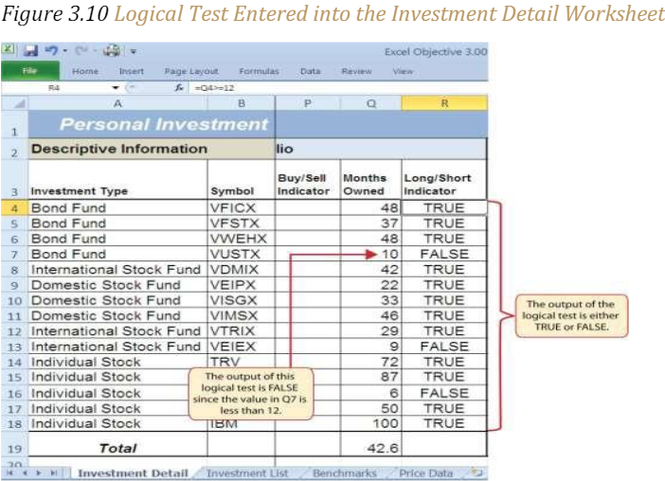Click the Excel application icon
The height and width of the screenshot is (481, 665).
[x=8, y=49]
